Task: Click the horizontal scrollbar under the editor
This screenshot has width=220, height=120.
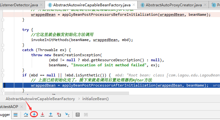Action: pos(67,93)
